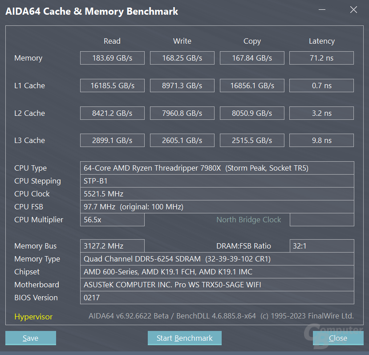Click CPU FSB value 97.7 MHz
This screenshot has width=369, height=355.
click(217, 207)
